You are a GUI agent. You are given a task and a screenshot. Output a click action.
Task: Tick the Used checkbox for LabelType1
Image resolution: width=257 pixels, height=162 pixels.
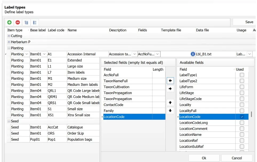click(x=242, y=75)
